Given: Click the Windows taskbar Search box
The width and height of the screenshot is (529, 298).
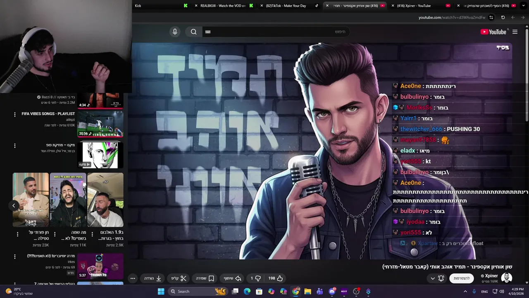Looking at the screenshot, I should point(198,291).
